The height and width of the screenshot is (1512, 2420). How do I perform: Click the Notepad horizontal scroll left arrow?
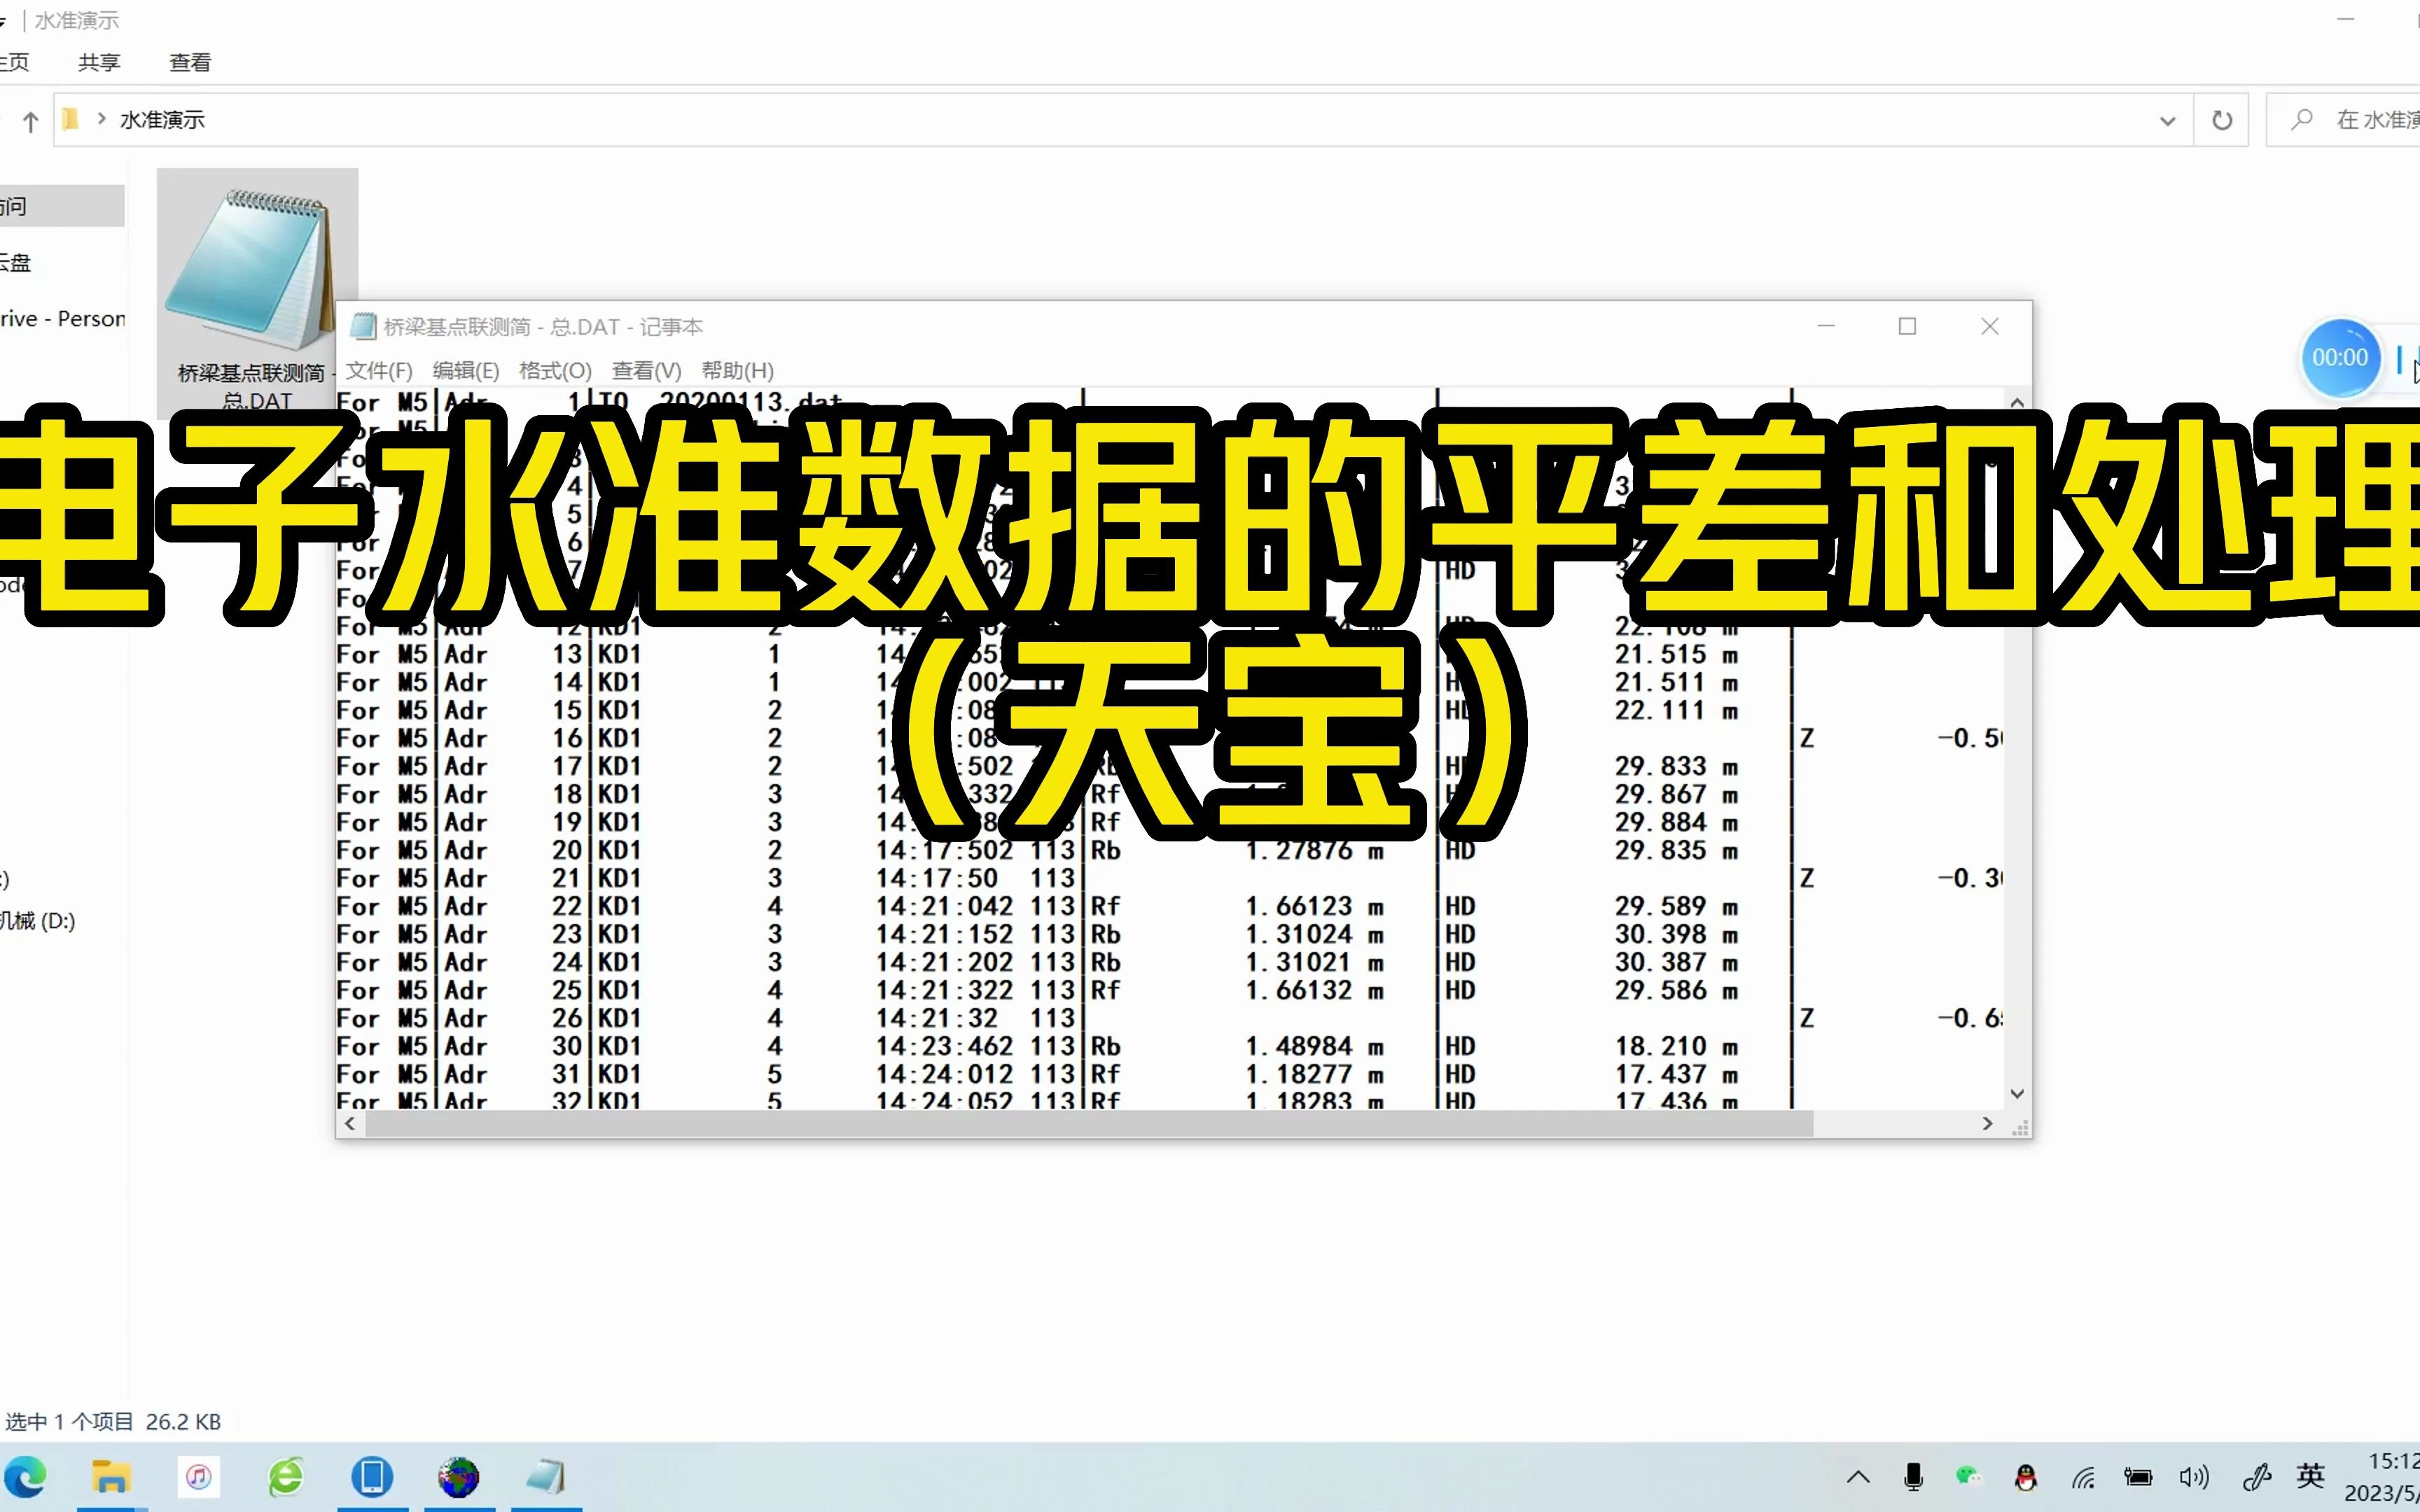pyautogui.click(x=350, y=1124)
